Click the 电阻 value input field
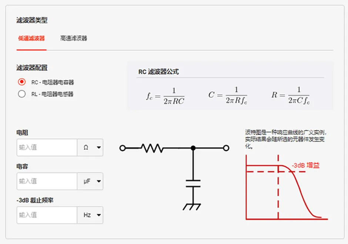 [x=46, y=148]
